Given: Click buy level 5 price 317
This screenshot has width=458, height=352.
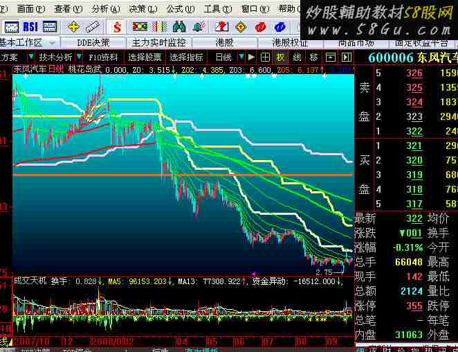Looking at the screenshot, I should point(414,204).
